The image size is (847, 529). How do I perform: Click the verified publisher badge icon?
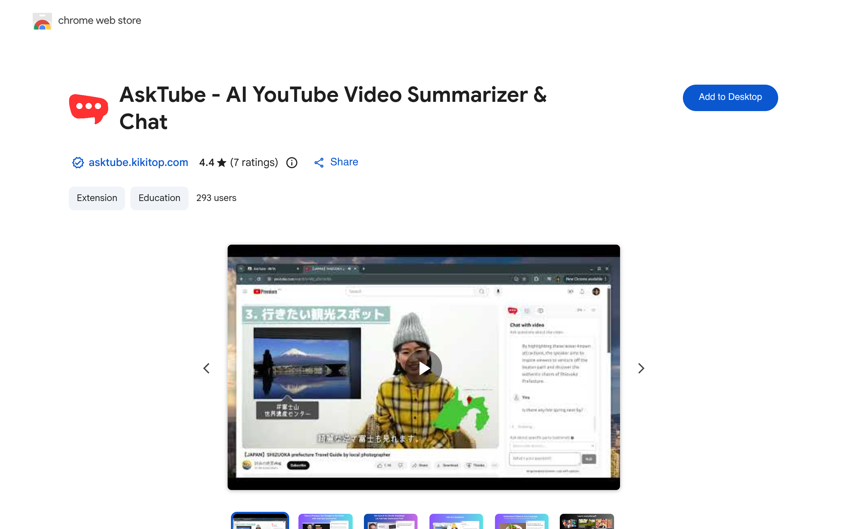coord(78,162)
